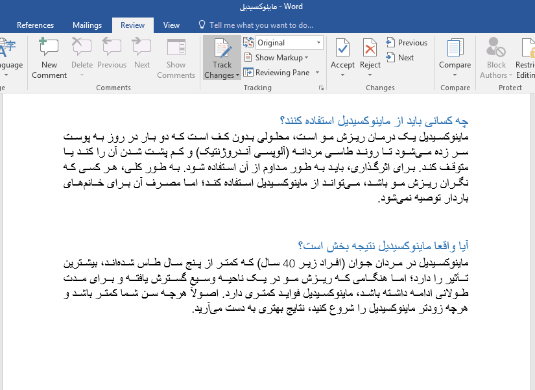This screenshot has width=535, height=390.
Task: Click the Restrict Editing icon
Action: click(528, 47)
